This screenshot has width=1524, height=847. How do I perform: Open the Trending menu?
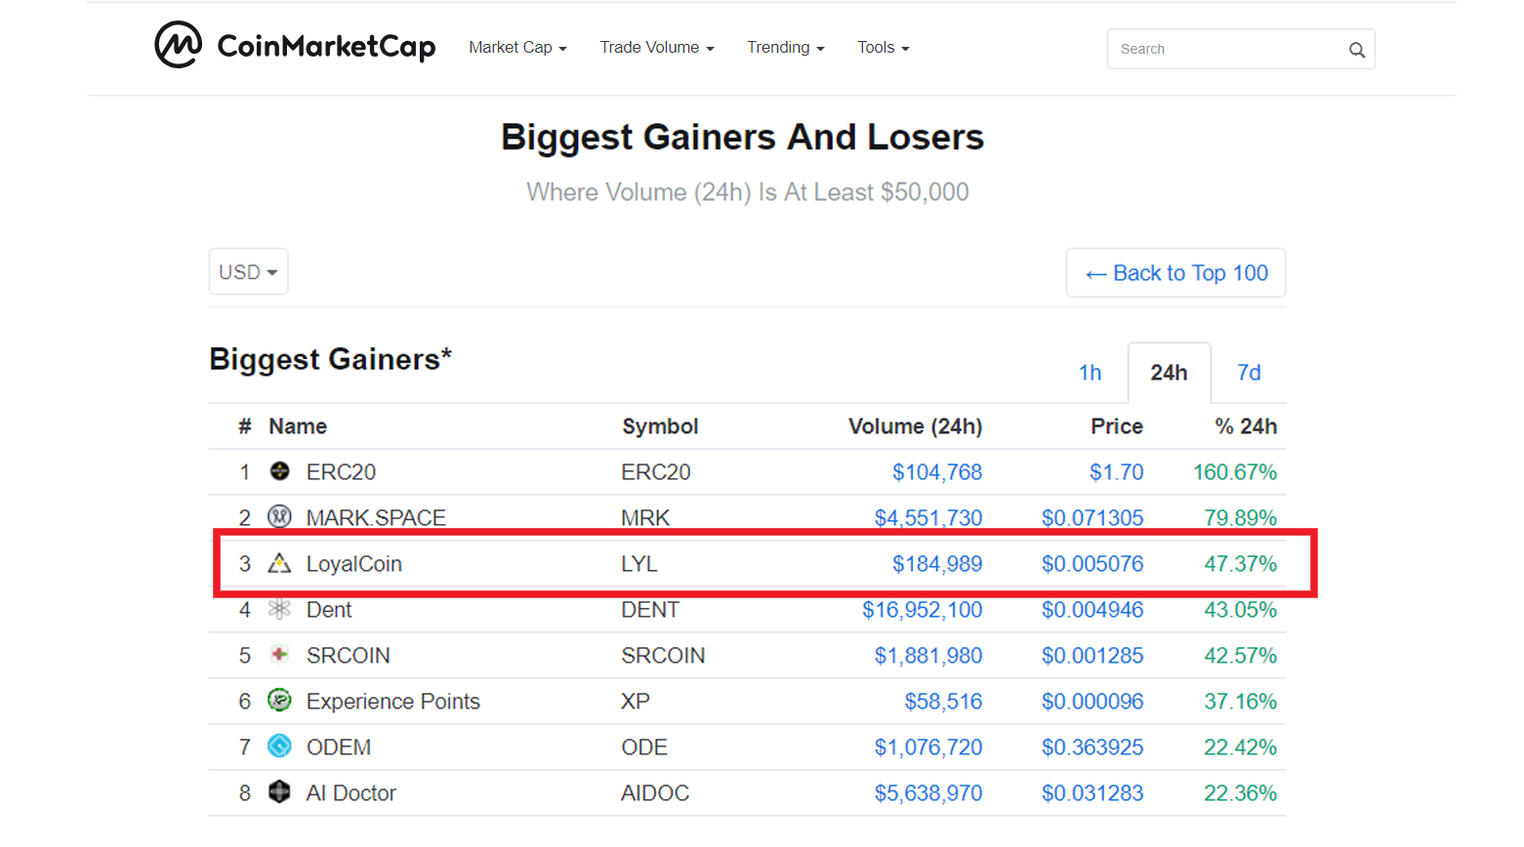[x=786, y=47]
